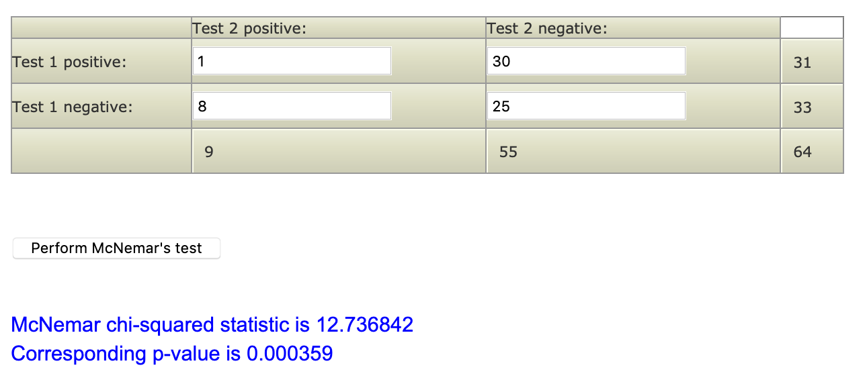Click the 'McNemar chi-squared statistic' result text

tap(160, 325)
